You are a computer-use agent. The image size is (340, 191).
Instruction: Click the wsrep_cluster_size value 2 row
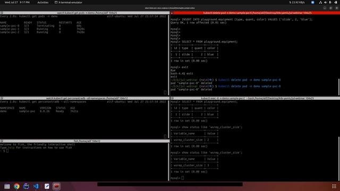click(x=194, y=140)
